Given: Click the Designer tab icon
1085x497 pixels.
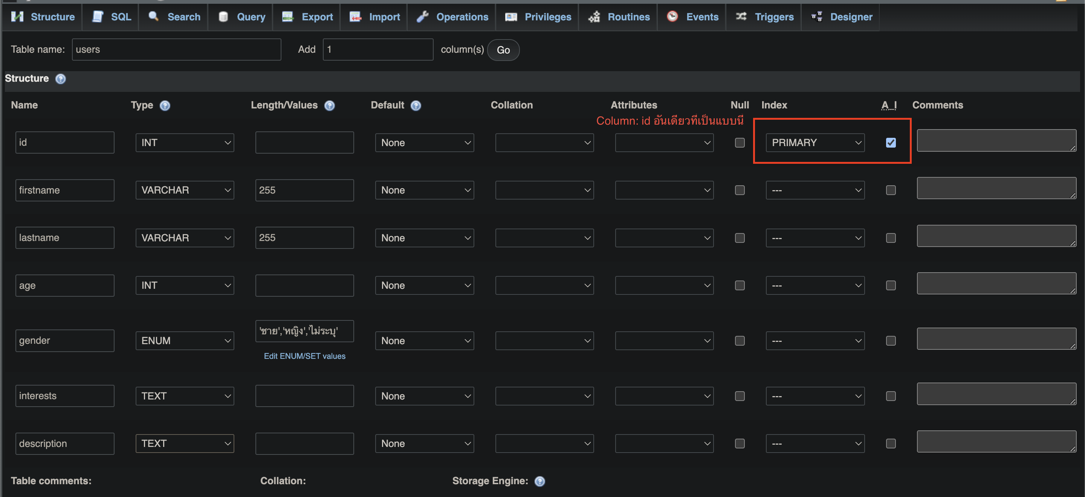Looking at the screenshot, I should click(819, 15).
